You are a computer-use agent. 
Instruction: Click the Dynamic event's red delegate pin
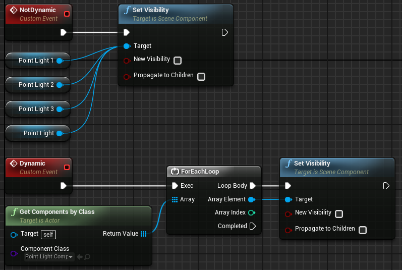click(67, 167)
